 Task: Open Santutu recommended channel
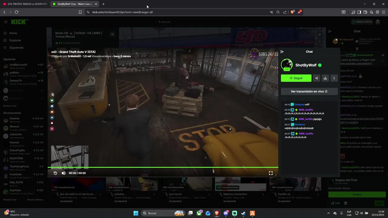click(23, 120)
